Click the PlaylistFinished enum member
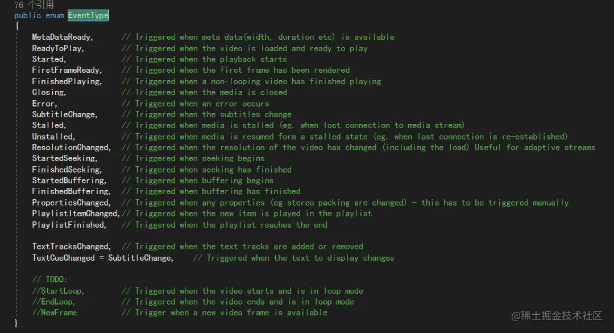 (x=69, y=225)
